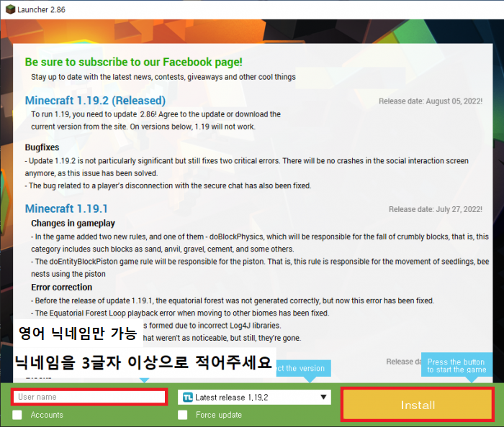Expand the version list with the dropdown arrow
This screenshot has height=427, width=504.
tap(323, 397)
